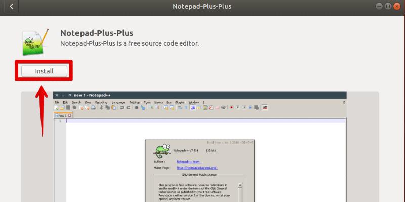
Task: Open the Search menu in Notepad++
Action: tap(76, 102)
